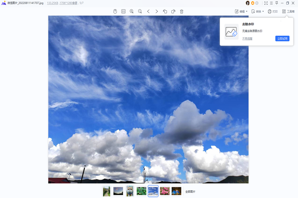Zoom out using the minus magnifier
This screenshot has width=298, height=198.
tap(140, 12)
